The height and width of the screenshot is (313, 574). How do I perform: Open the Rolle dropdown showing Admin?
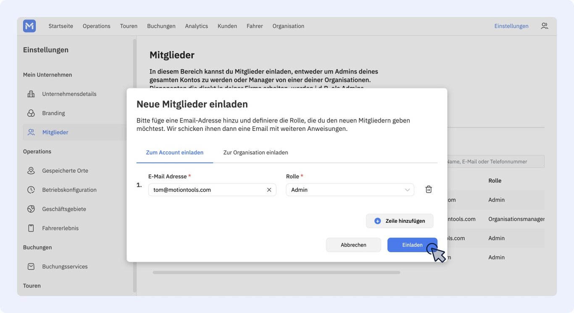tap(350, 190)
